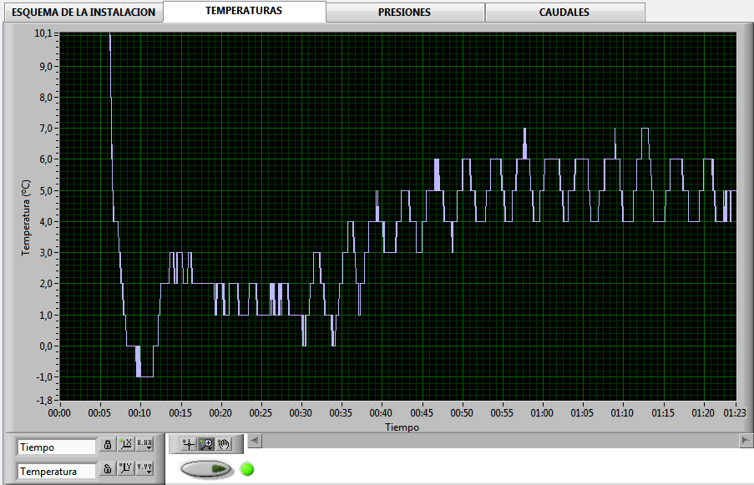The height and width of the screenshot is (485, 754).
Task: Click the horizontal graph scrollbar track
Action: [501, 440]
